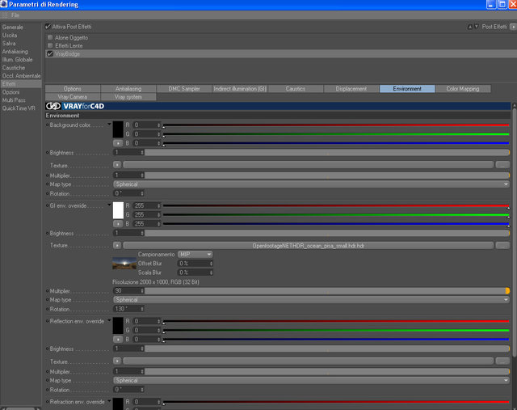Select Opzioni in the left sidebar

tap(11, 92)
